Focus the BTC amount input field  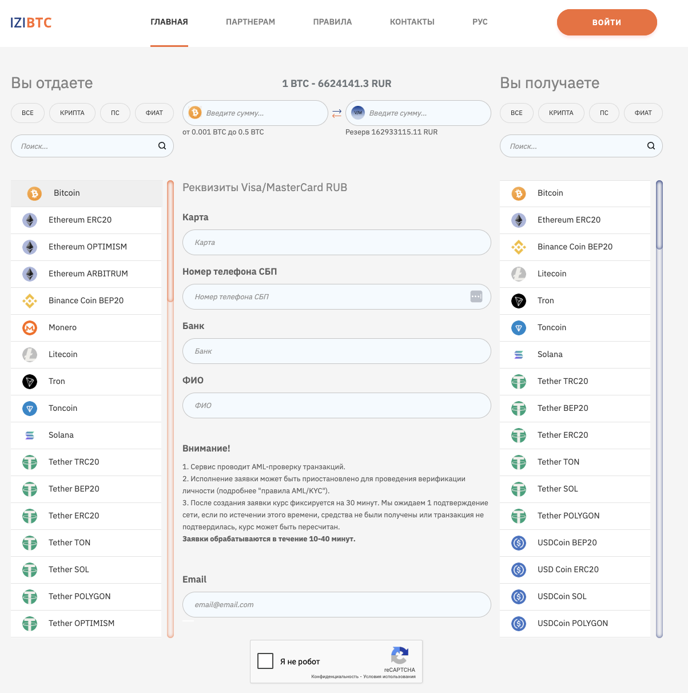[255, 113]
